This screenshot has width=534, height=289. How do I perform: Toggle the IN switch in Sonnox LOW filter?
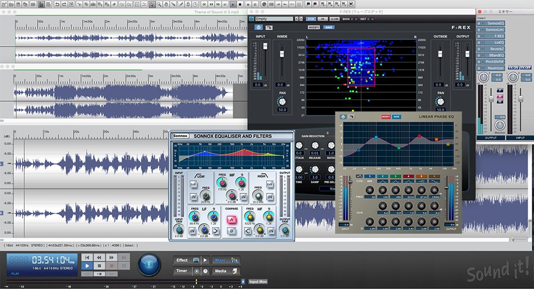(x=193, y=197)
